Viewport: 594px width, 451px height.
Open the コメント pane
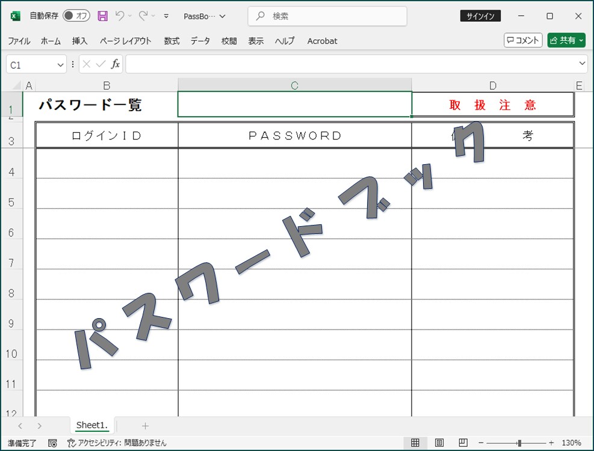pyautogui.click(x=523, y=40)
